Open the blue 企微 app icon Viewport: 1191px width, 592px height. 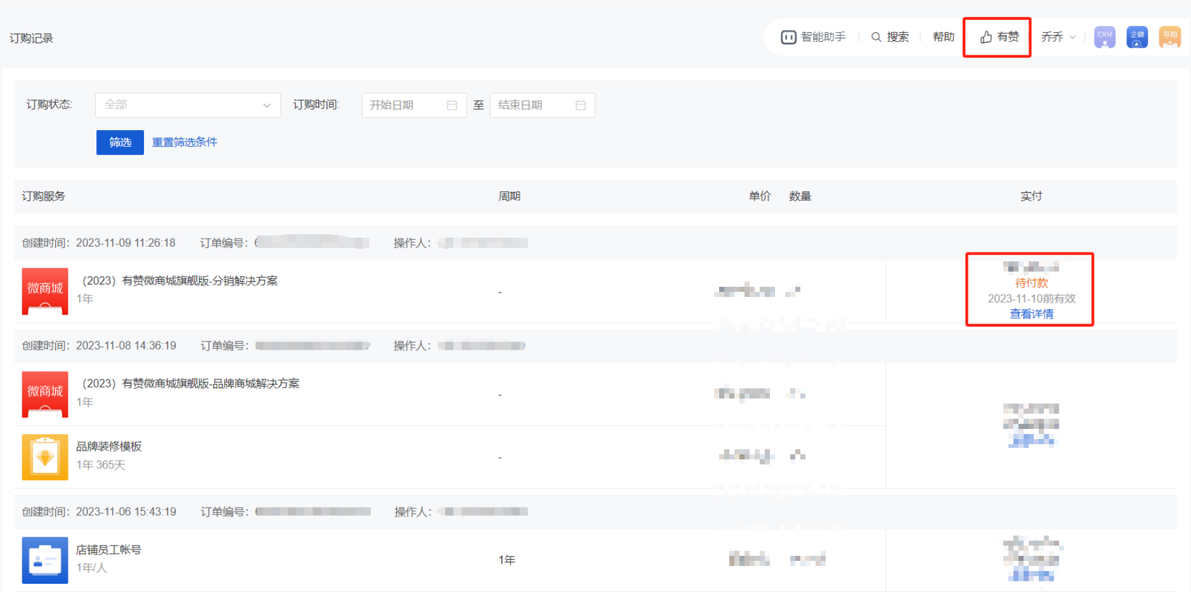pyautogui.click(x=1137, y=37)
